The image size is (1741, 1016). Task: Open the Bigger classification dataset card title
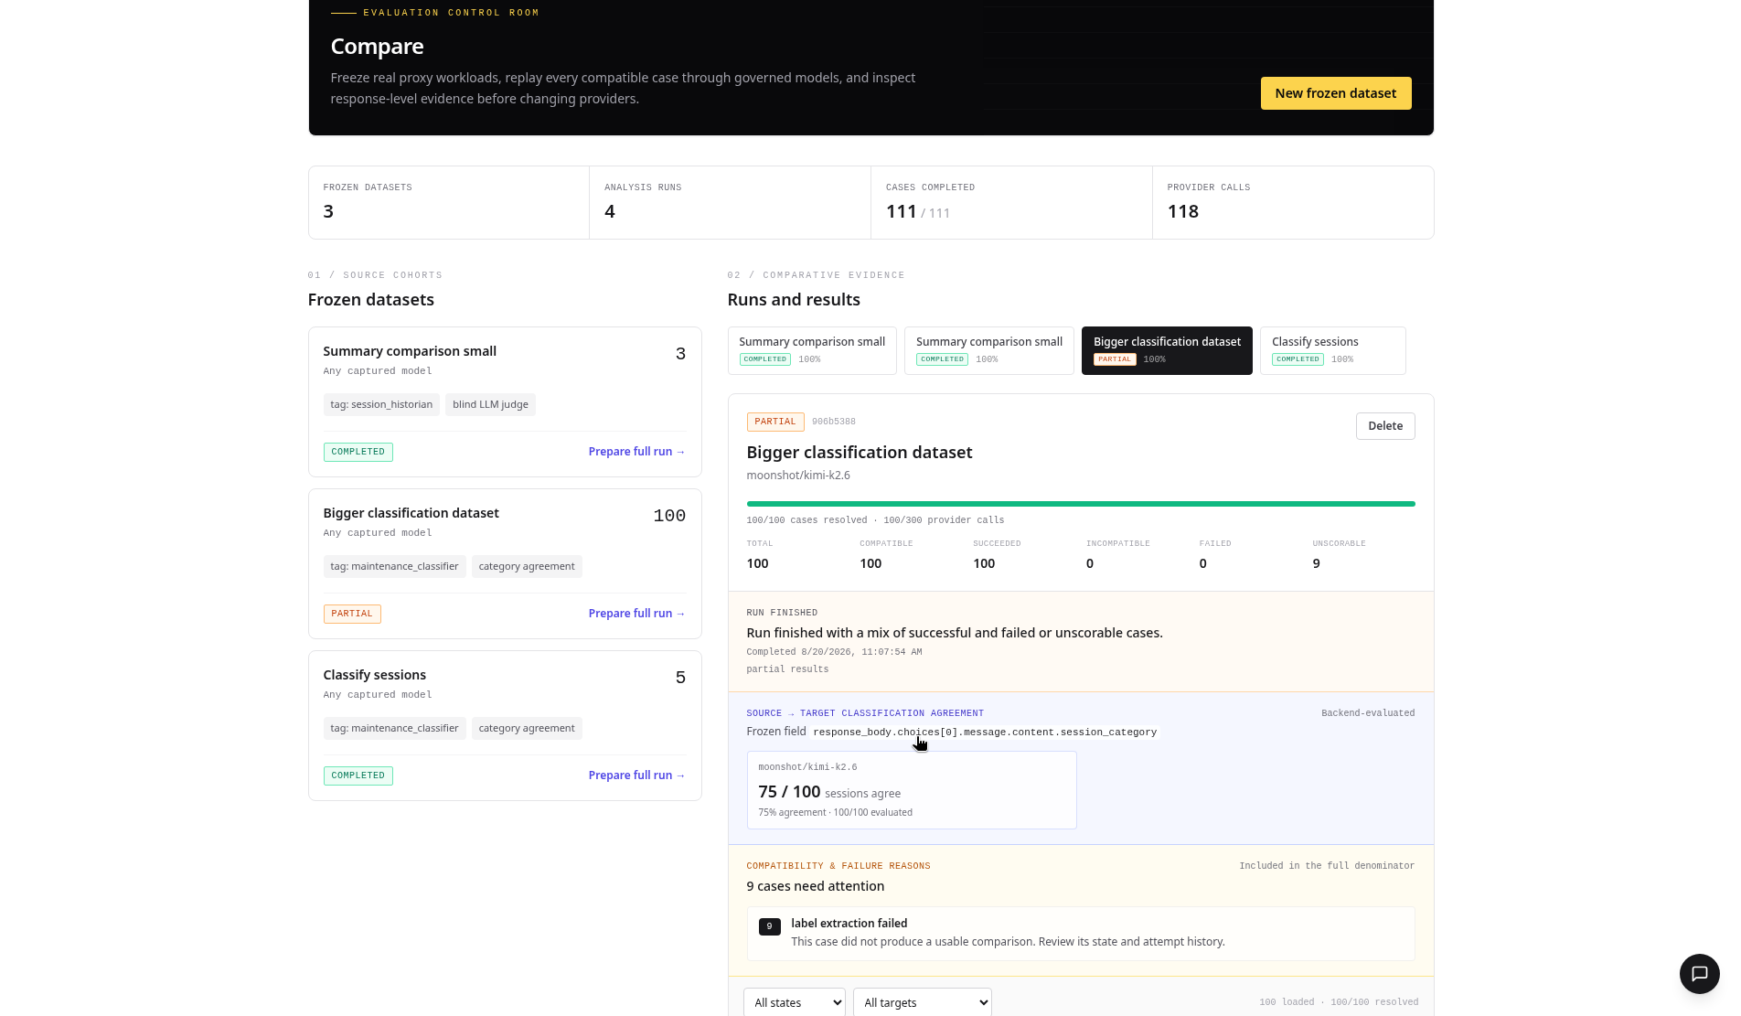click(411, 513)
